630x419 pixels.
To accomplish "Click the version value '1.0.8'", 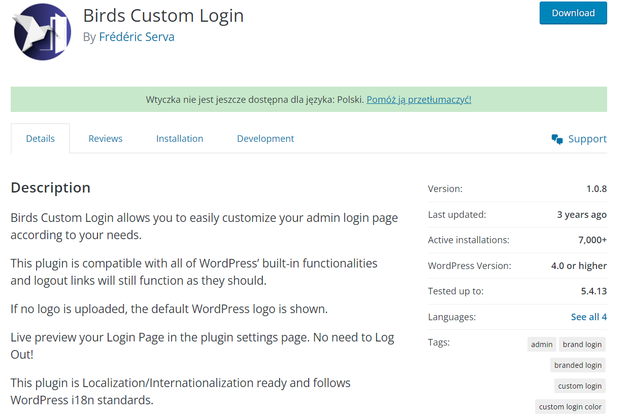I will [596, 189].
